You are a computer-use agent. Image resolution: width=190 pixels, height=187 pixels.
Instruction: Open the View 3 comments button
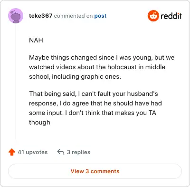95,171
